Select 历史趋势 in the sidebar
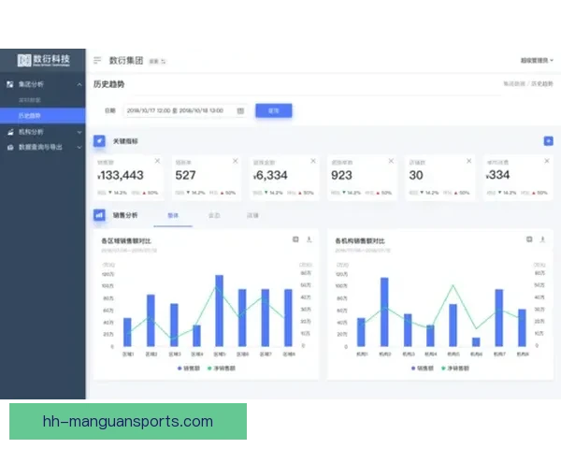 click(x=43, y=115)
